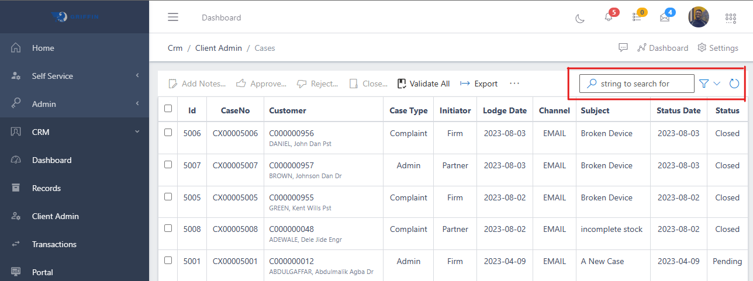
Task: Click the Portal monitor icon
Action: (16, 272)
